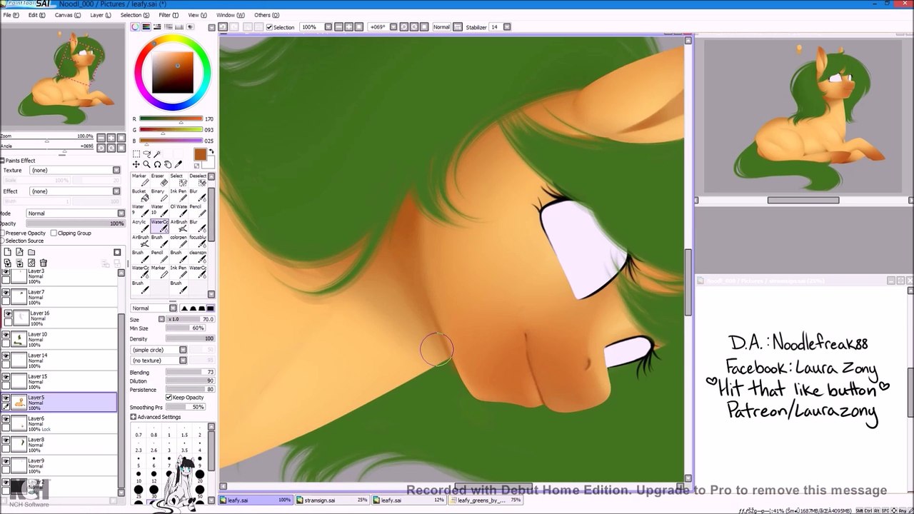Show the RGB slider panel icon
Image resolution: width=914 pixels, height=514 pixels.
click(x=146, y=27)
